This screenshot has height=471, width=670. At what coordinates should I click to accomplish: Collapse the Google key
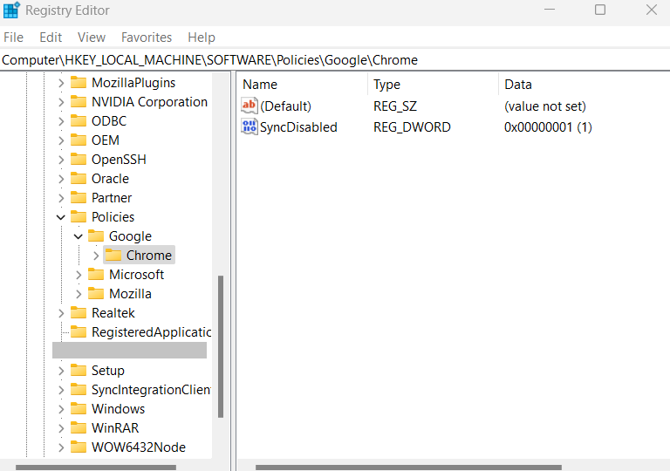tap(79, 236)
